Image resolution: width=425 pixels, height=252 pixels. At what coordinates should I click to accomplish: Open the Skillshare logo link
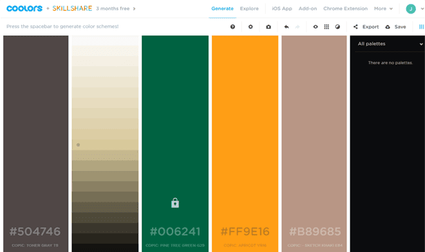pyautogui.click(x=72, y=8)
